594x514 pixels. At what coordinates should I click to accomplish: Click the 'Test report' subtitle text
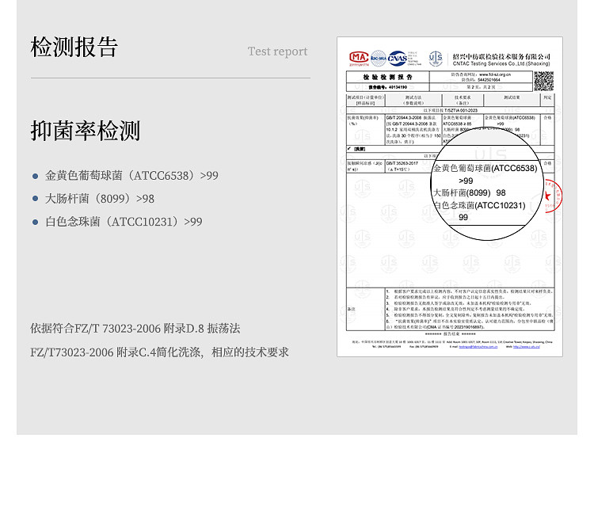[x=277, y=51]
